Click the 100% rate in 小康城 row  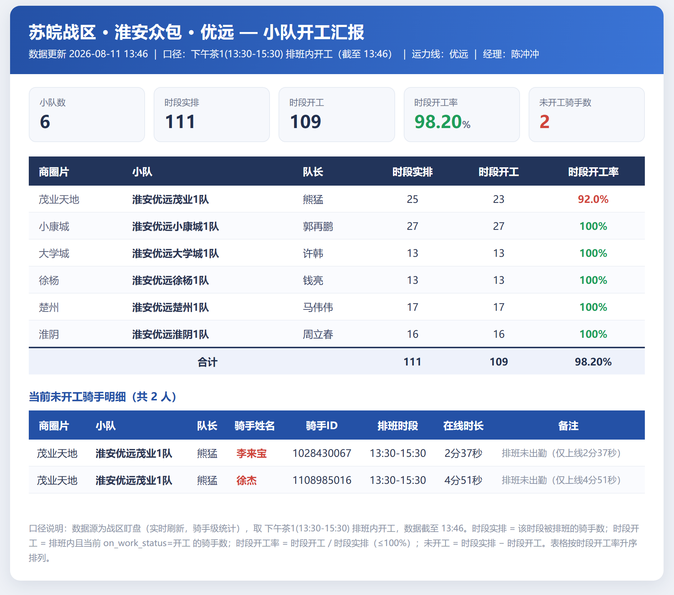click(593, 226)
